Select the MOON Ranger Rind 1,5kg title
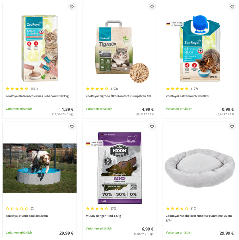 [x=104, y=216]
